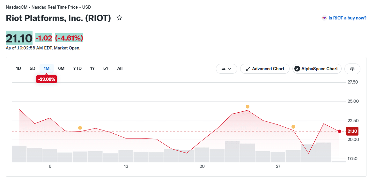Click the -1.02 price change value
Viewport: 369px width, 179px height.
(x=44, y=38)
